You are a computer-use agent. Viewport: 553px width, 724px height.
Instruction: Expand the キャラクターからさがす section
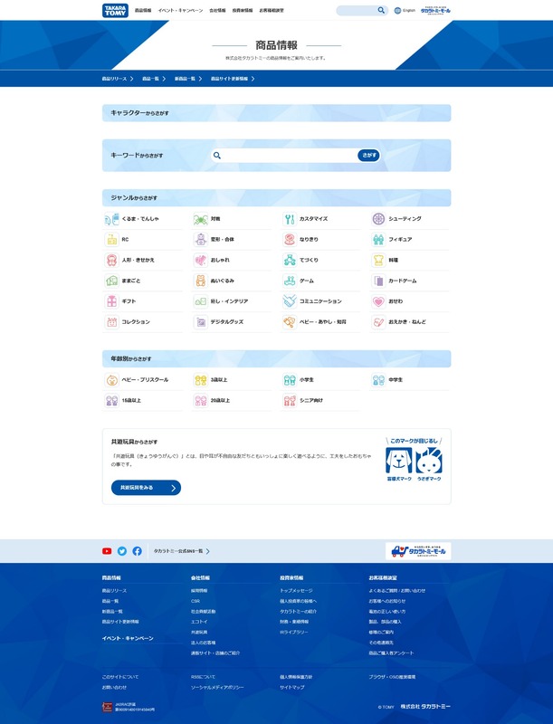[x=277, y=113]
